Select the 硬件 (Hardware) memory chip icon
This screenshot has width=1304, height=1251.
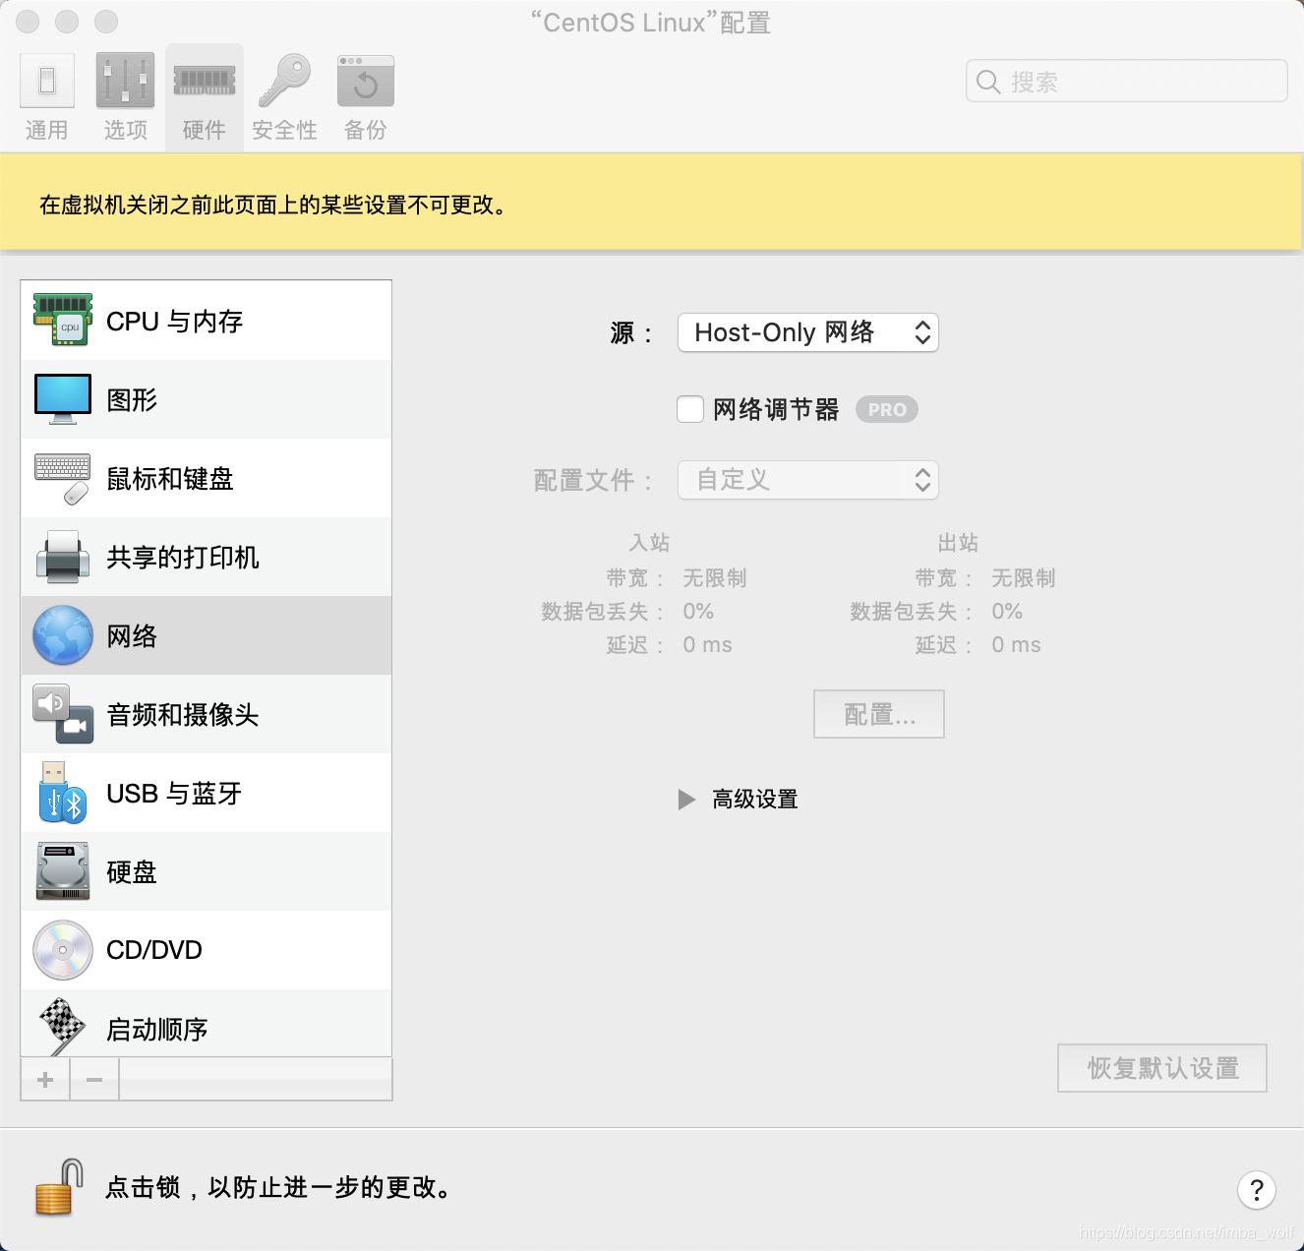pos(205,81)
